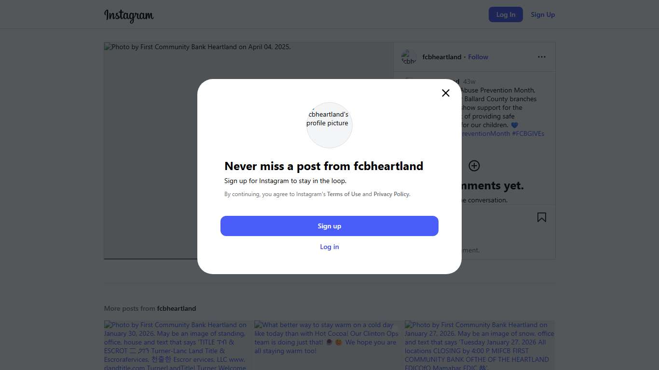659x370 pixels.
Task: Open the Hot Cocoa post thumbnail
Action: coord(327,345)
